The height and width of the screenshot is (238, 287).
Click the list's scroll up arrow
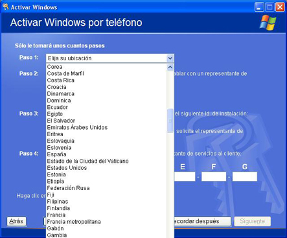click(x=170, y=67)
